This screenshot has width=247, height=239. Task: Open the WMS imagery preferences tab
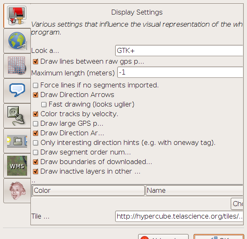tap(17, 166)
